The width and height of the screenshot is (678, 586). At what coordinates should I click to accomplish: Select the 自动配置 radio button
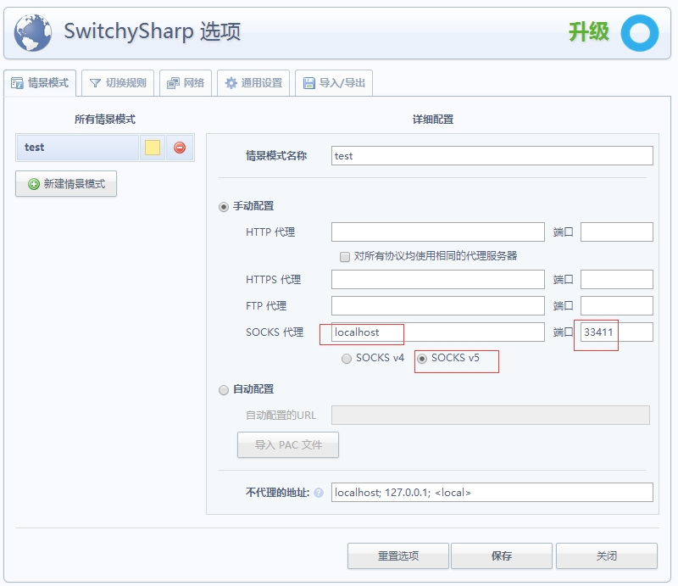click(224, 390)
